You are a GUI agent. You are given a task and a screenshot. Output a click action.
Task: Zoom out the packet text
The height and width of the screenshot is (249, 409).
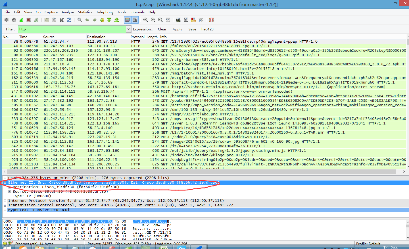tap(153, 20)
